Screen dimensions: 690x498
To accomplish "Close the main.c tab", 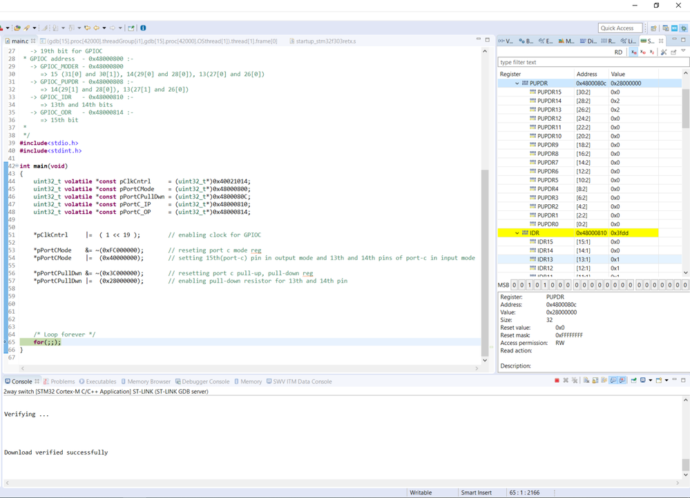I will point(33,41).
